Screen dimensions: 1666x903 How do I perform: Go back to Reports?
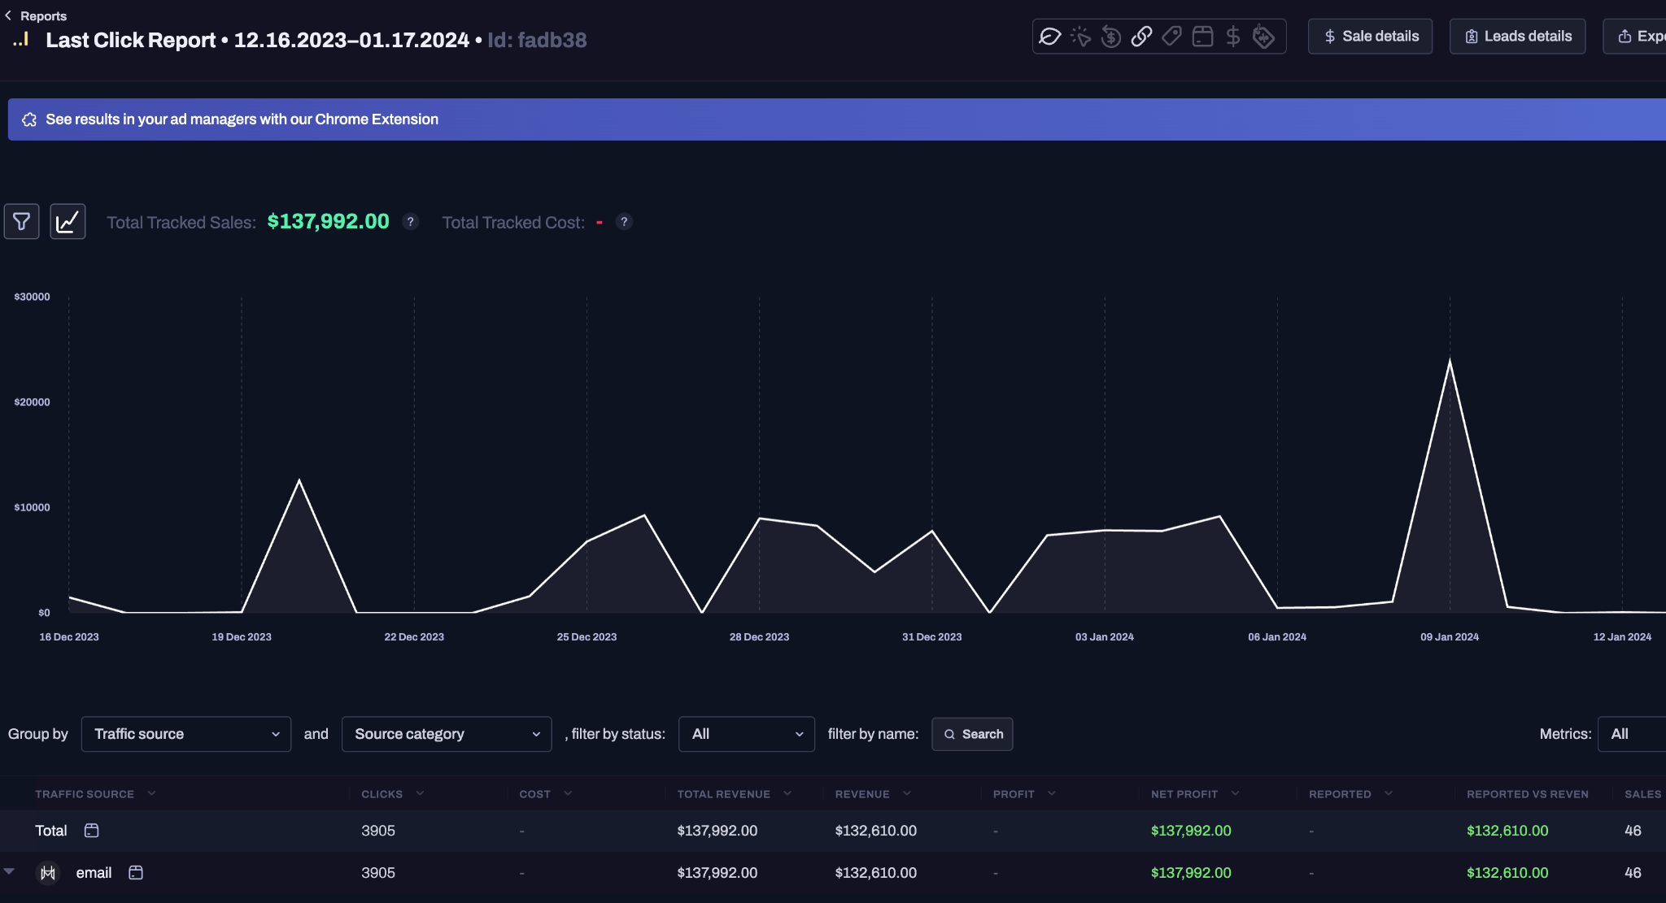point(36,15)
